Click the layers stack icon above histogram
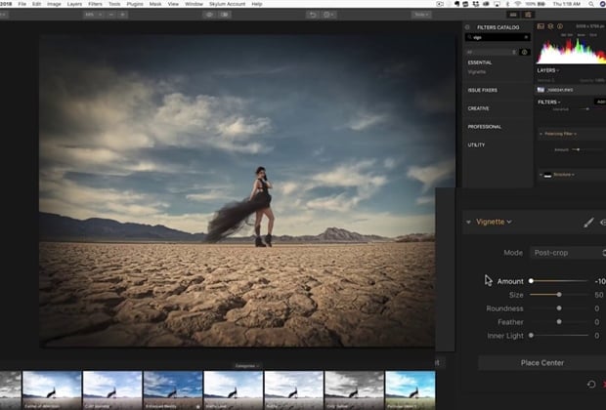This screenshot has height=410, width=606. click(x=550, y=26)
